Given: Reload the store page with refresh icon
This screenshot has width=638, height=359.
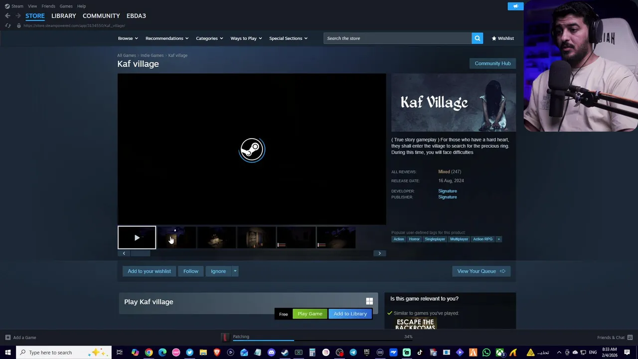Looking at the screenshot, I should 7,25.
